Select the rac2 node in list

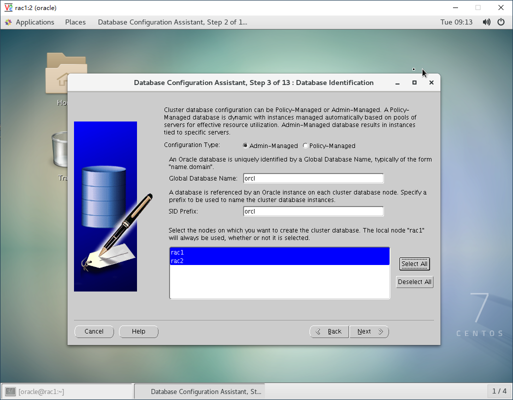[x=279, y=260]
